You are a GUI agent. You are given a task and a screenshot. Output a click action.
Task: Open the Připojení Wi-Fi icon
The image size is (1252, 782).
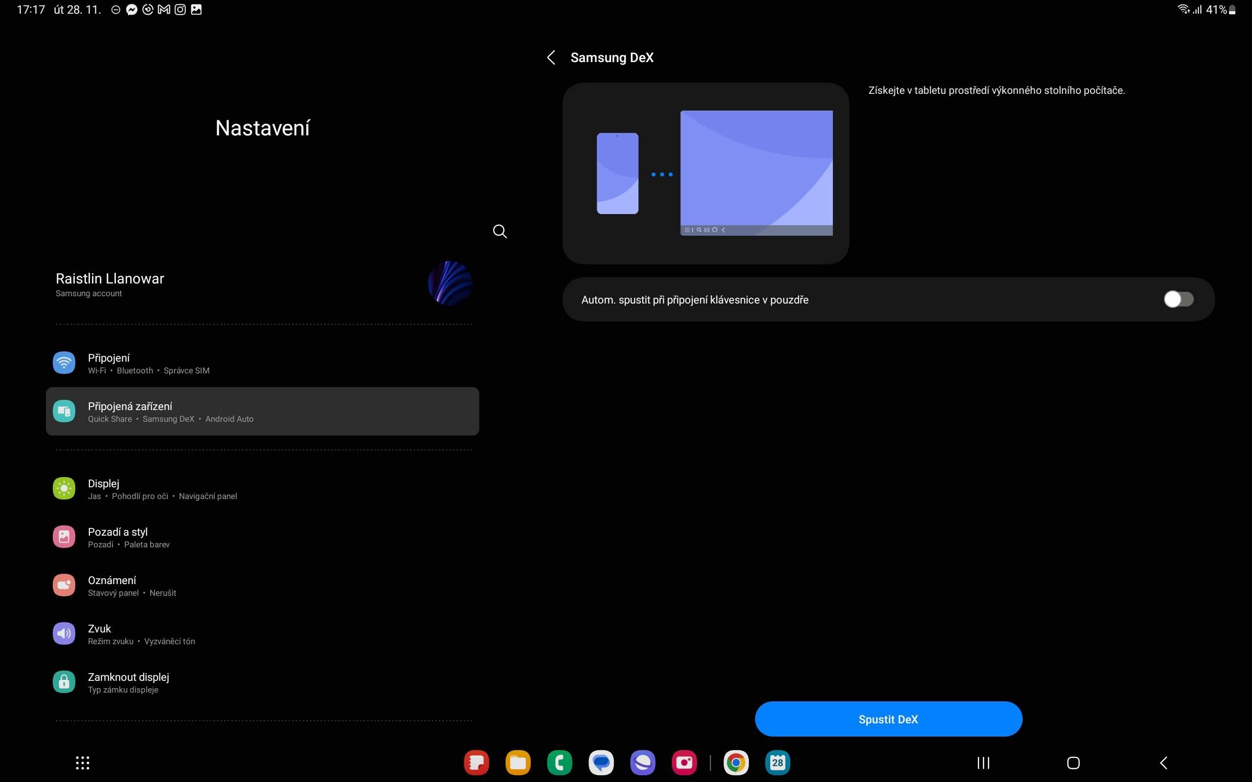pos(64,363)
